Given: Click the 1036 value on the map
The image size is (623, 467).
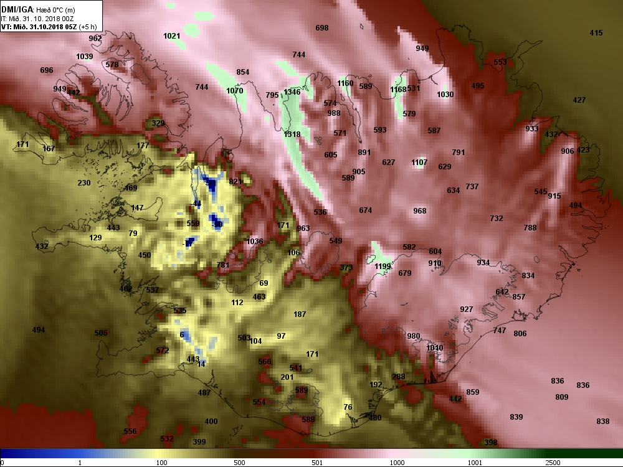Looking at the screenshot, I should pos(254,241).
